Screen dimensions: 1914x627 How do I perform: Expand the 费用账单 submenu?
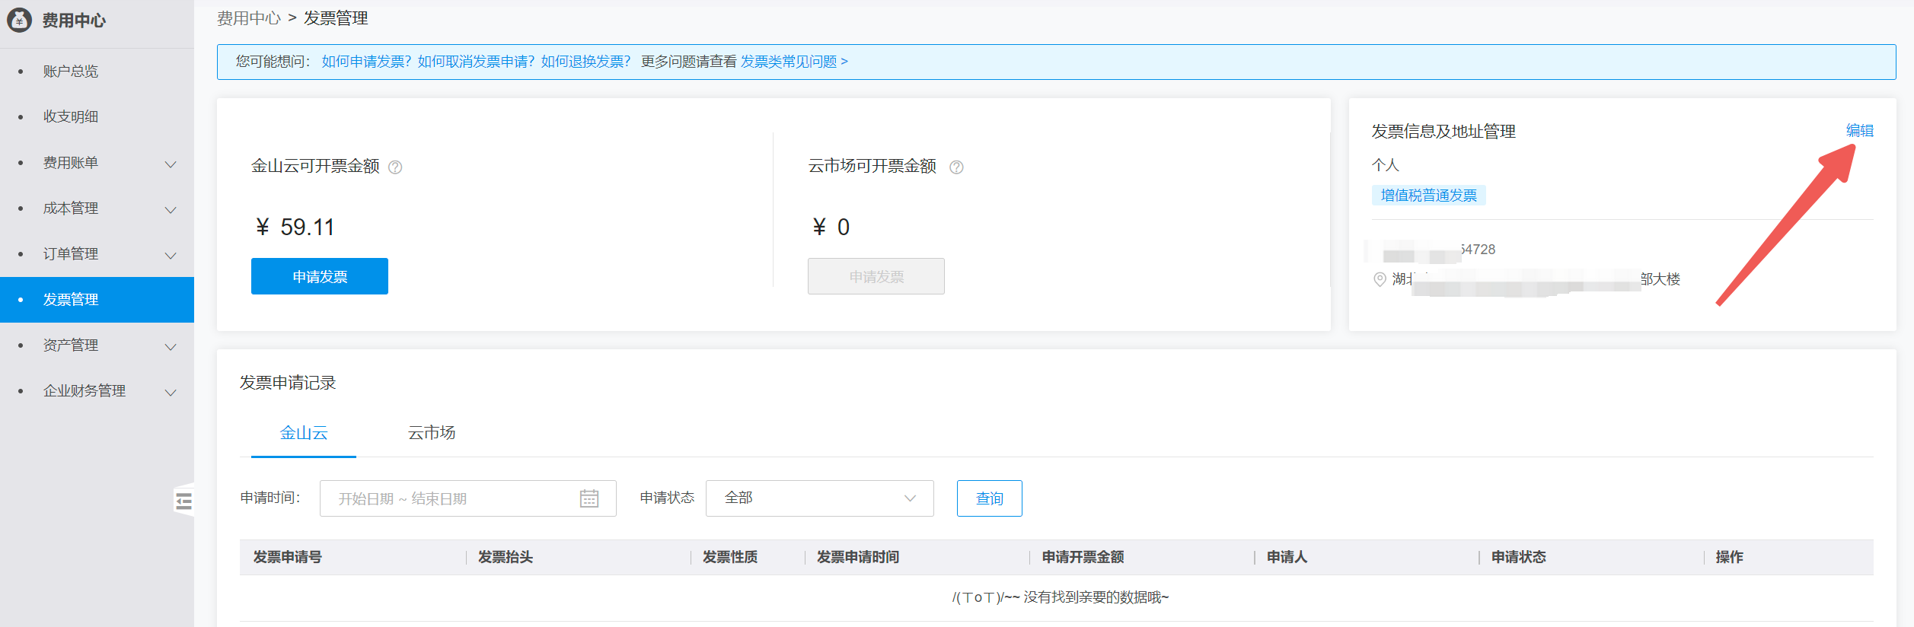point(171,164)
